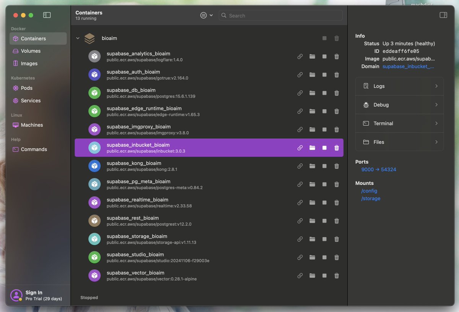Image resolution: width=459 pixels, height=312 pixels.
Task: Click the bioaim group stack icon
Action: click(x=90, y=38)
